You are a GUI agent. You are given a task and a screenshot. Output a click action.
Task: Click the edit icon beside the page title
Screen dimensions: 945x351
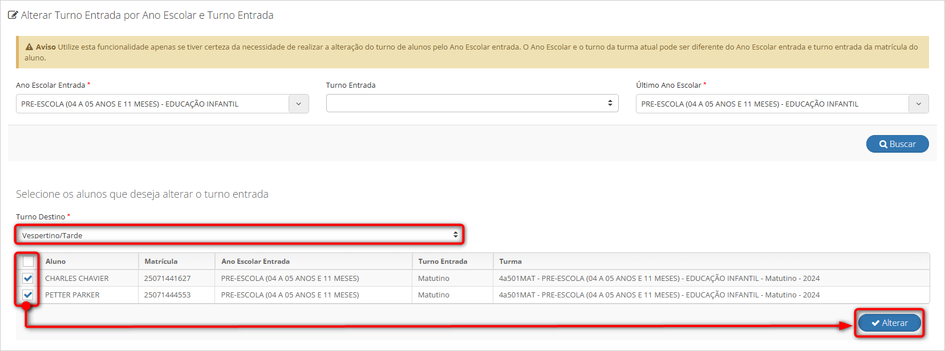coord(13,15)
